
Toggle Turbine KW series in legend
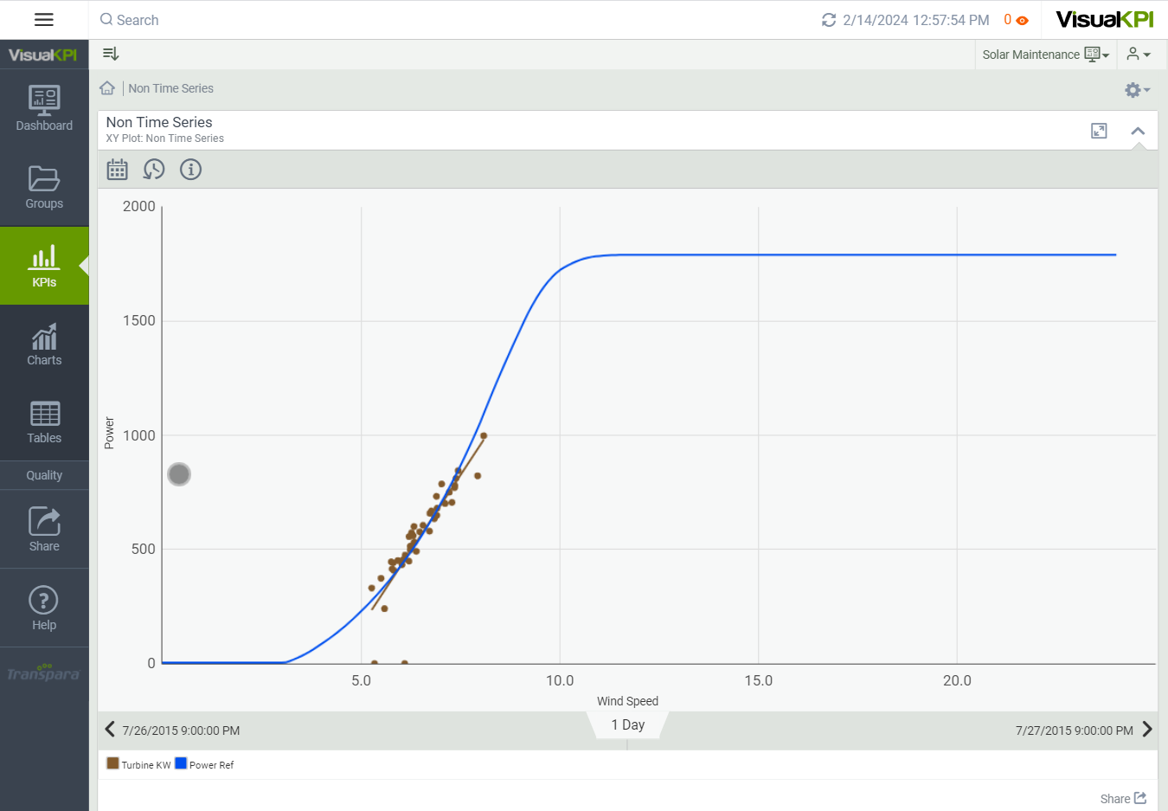point(138,764)
